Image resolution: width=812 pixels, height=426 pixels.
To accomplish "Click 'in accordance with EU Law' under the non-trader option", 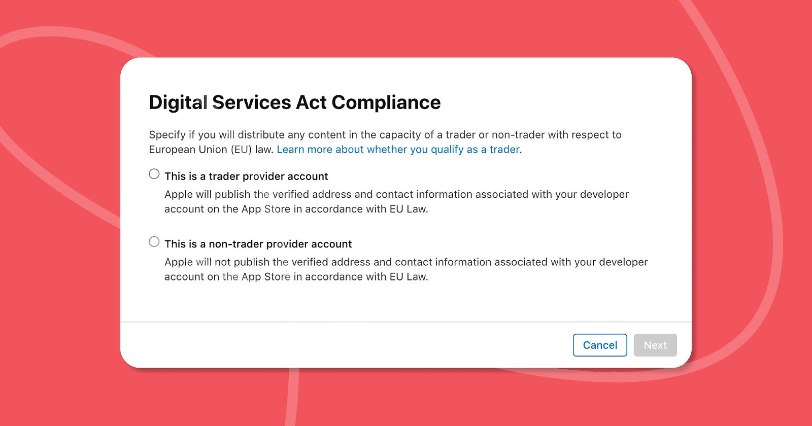I will coord(361,277).
